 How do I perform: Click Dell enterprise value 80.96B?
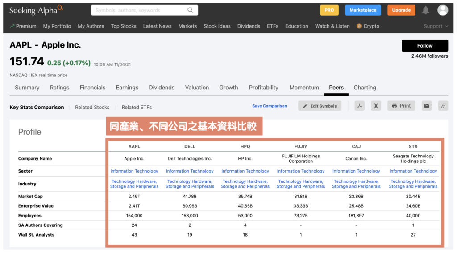pyautogui.click(x=190, y=206)
